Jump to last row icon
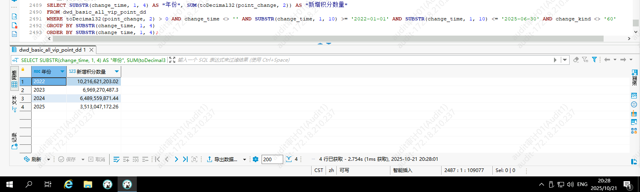 [x=185, y=159]
